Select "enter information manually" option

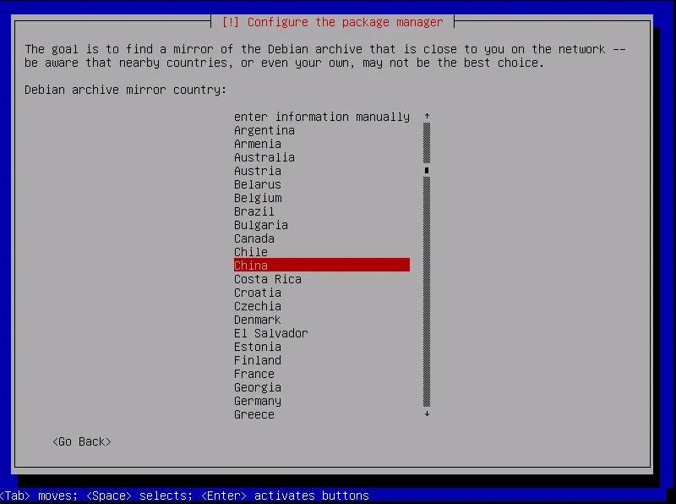[322, 117]
